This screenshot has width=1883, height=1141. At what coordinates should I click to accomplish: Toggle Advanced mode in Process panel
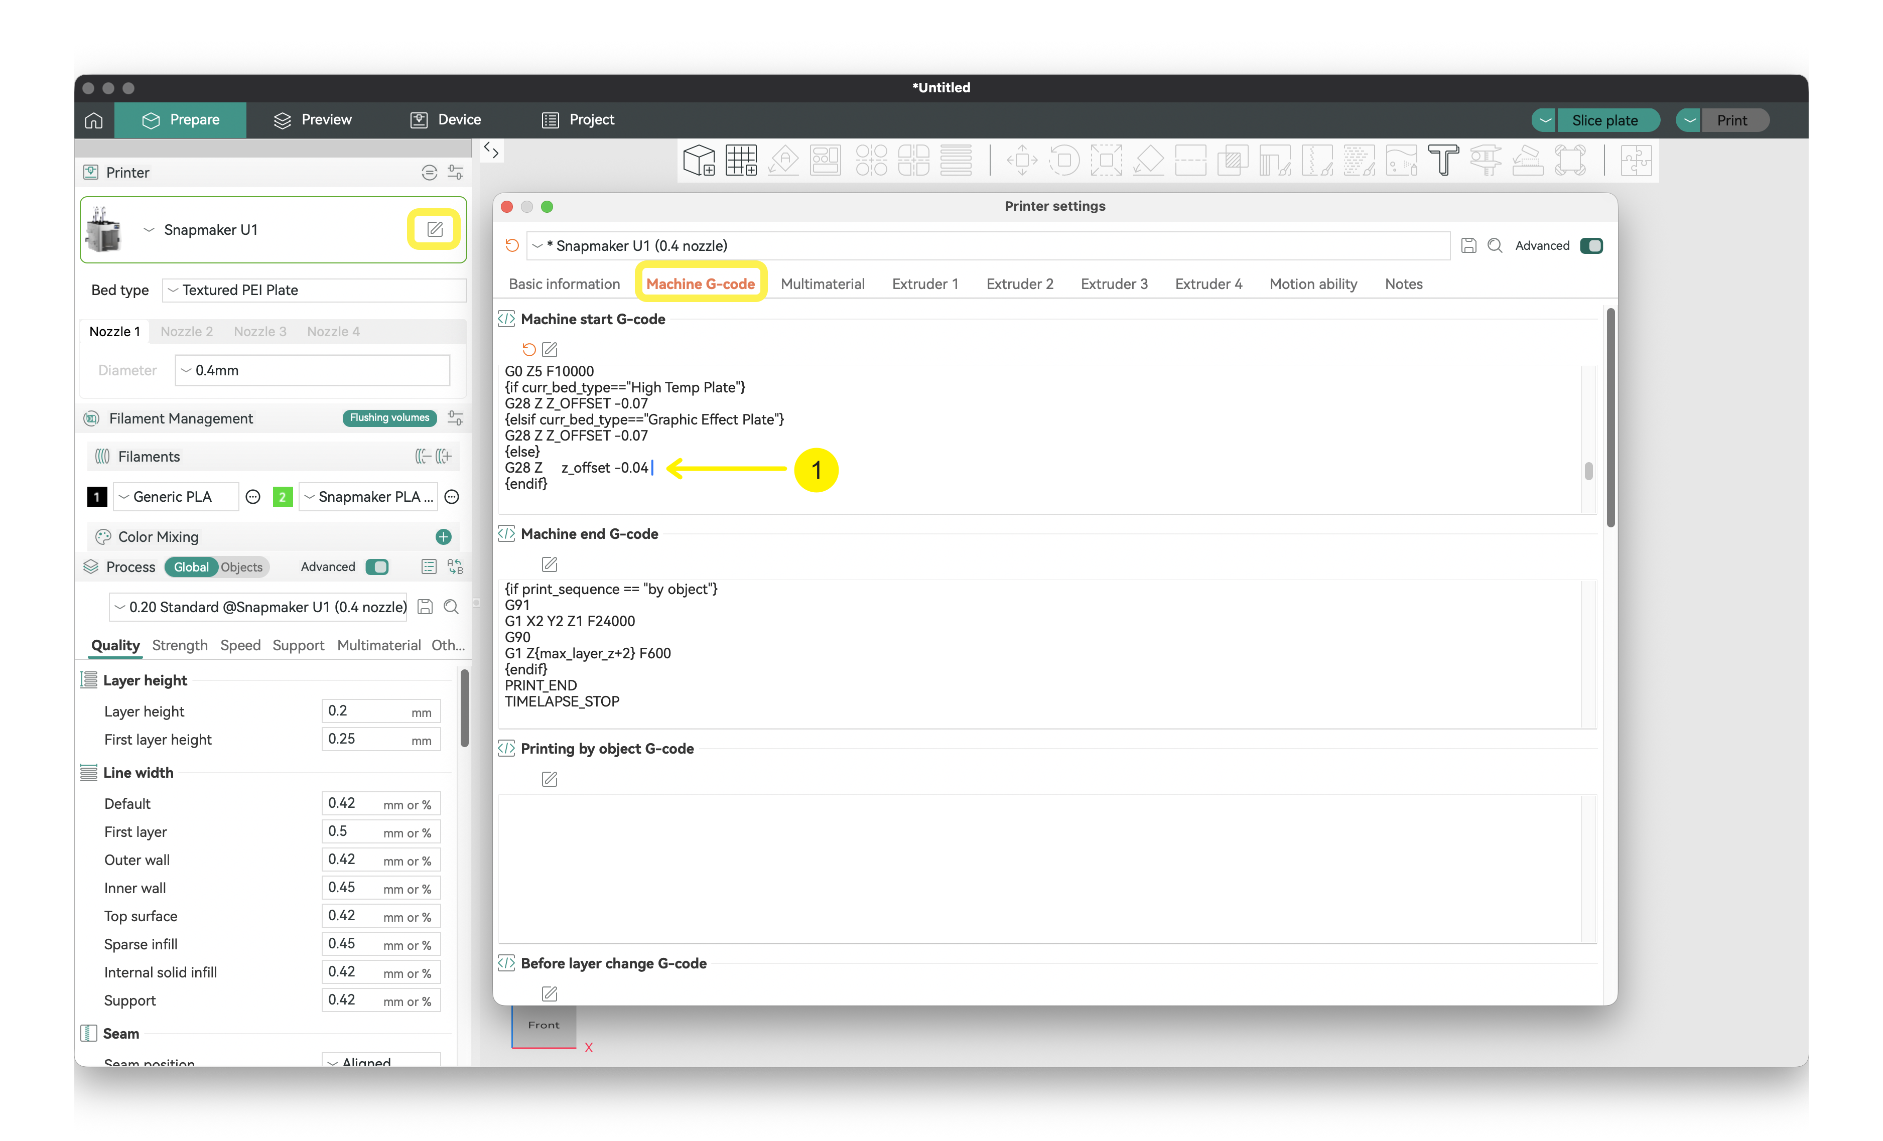377,567
